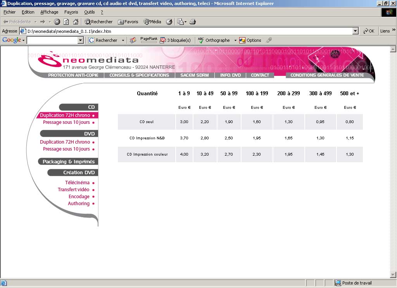
Task: Click the highlighter pen icon after Options
Action: [269, 40]
